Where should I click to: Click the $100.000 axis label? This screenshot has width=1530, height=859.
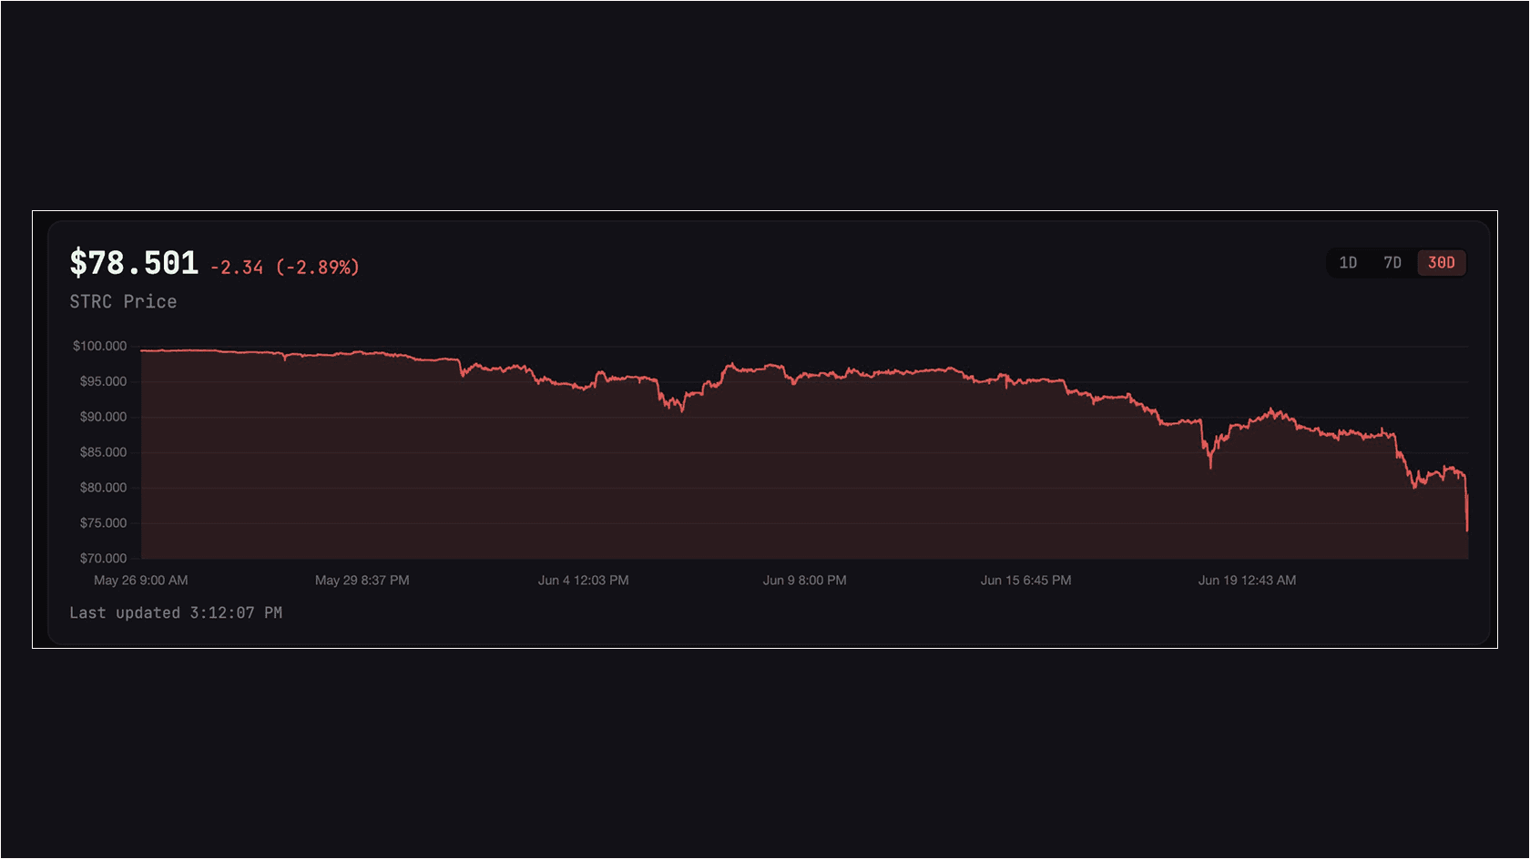point(100,346)
